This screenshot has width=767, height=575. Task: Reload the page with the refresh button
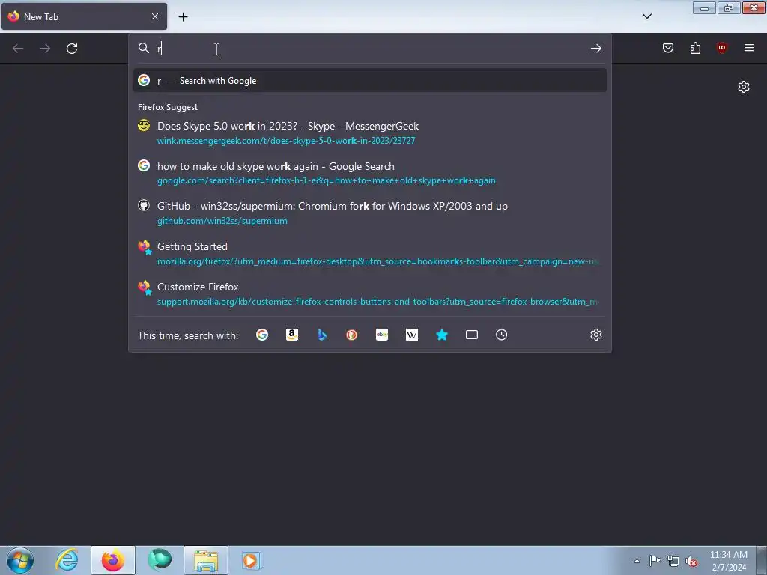(x=72, y=49)
